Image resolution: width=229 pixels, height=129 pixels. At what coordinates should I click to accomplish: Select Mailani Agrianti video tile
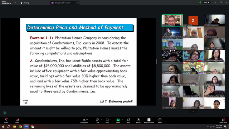pos(172,104)
